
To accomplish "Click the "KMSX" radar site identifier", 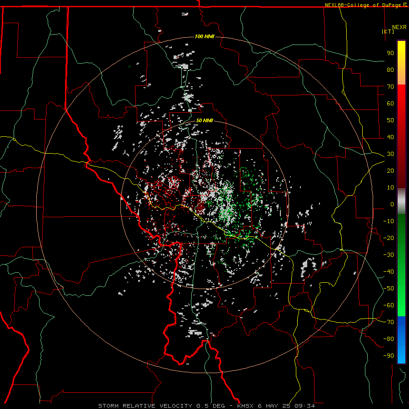I will coord(245,406).
